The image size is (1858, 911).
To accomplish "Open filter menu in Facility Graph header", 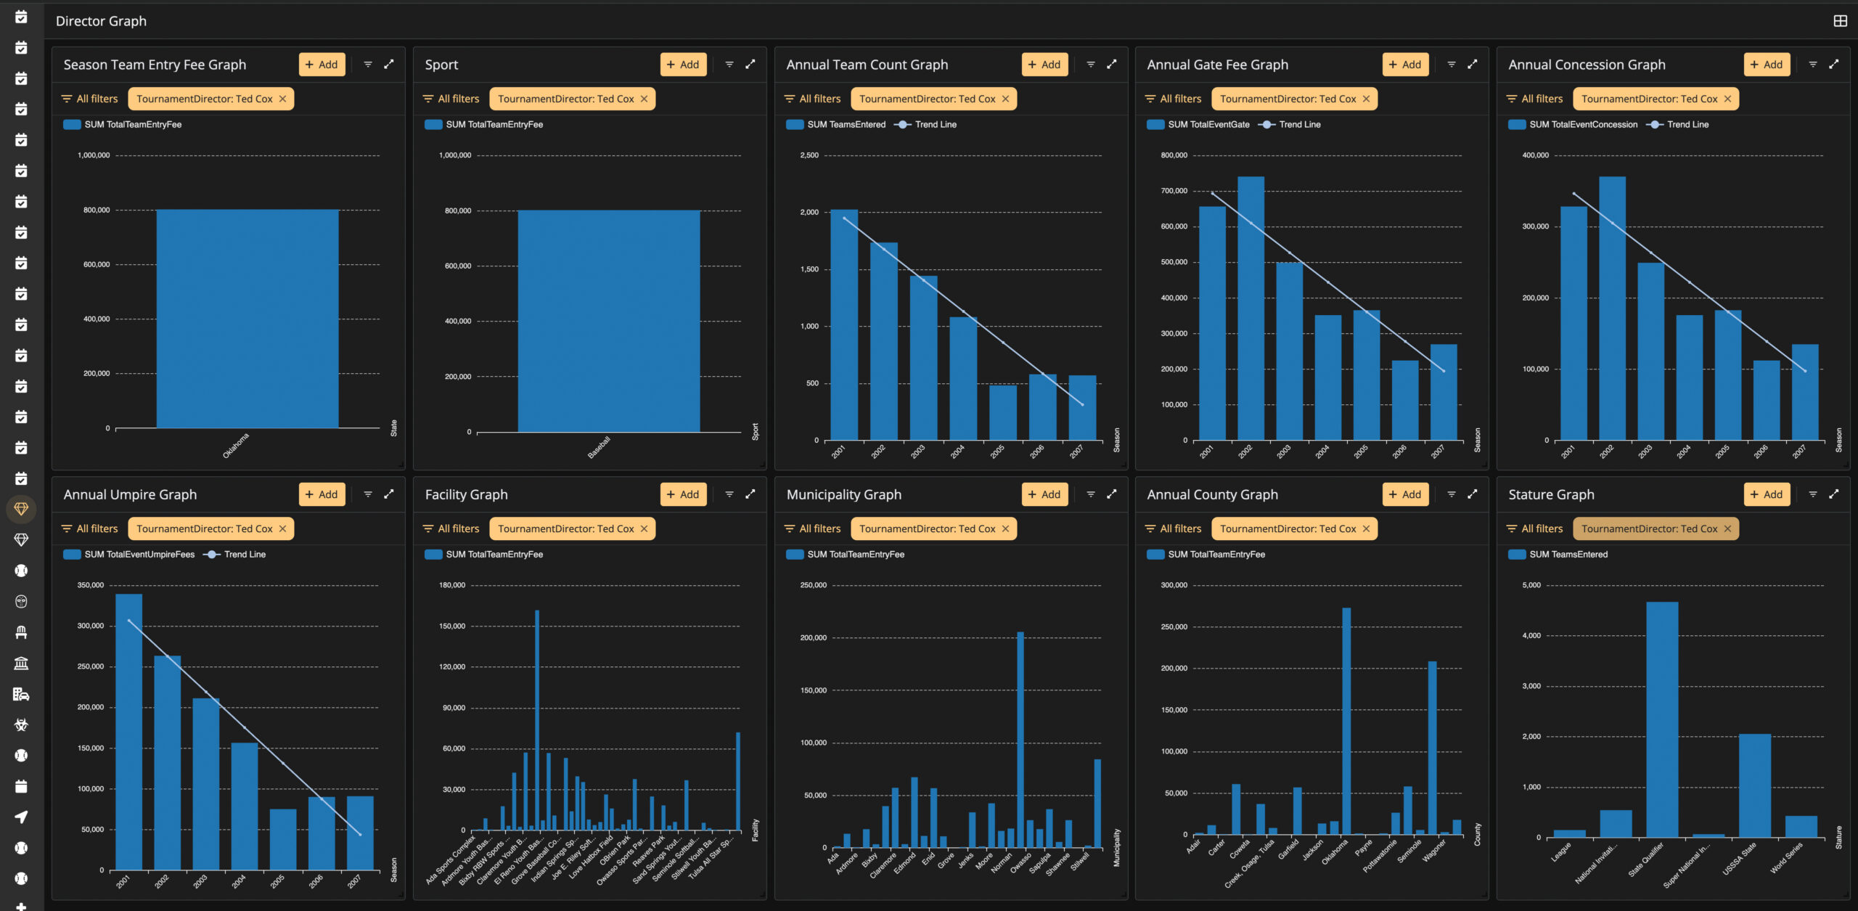I will (x=729, y=494).
